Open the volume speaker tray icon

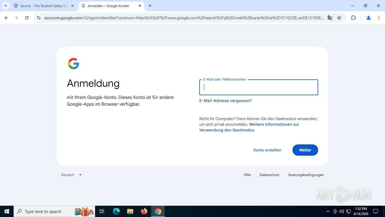342,211
